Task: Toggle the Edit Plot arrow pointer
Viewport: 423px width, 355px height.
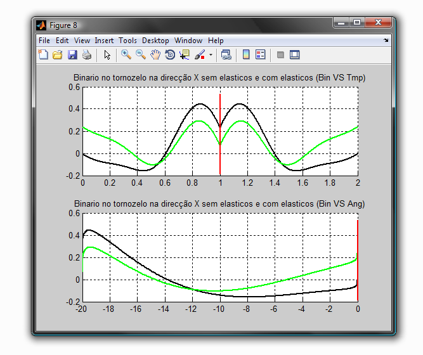Action: pyautogui.click(x=107, y=55)
